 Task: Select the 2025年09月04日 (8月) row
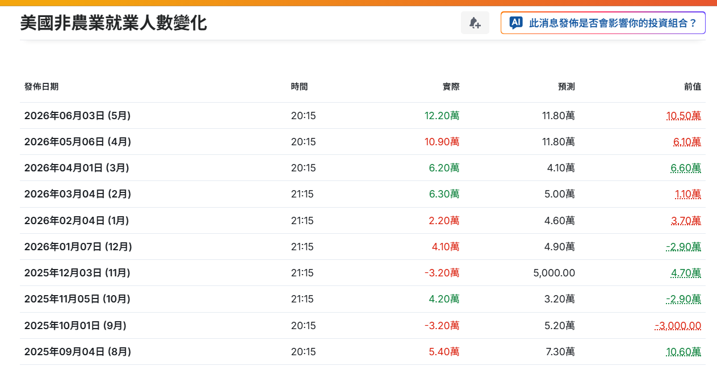363,352
